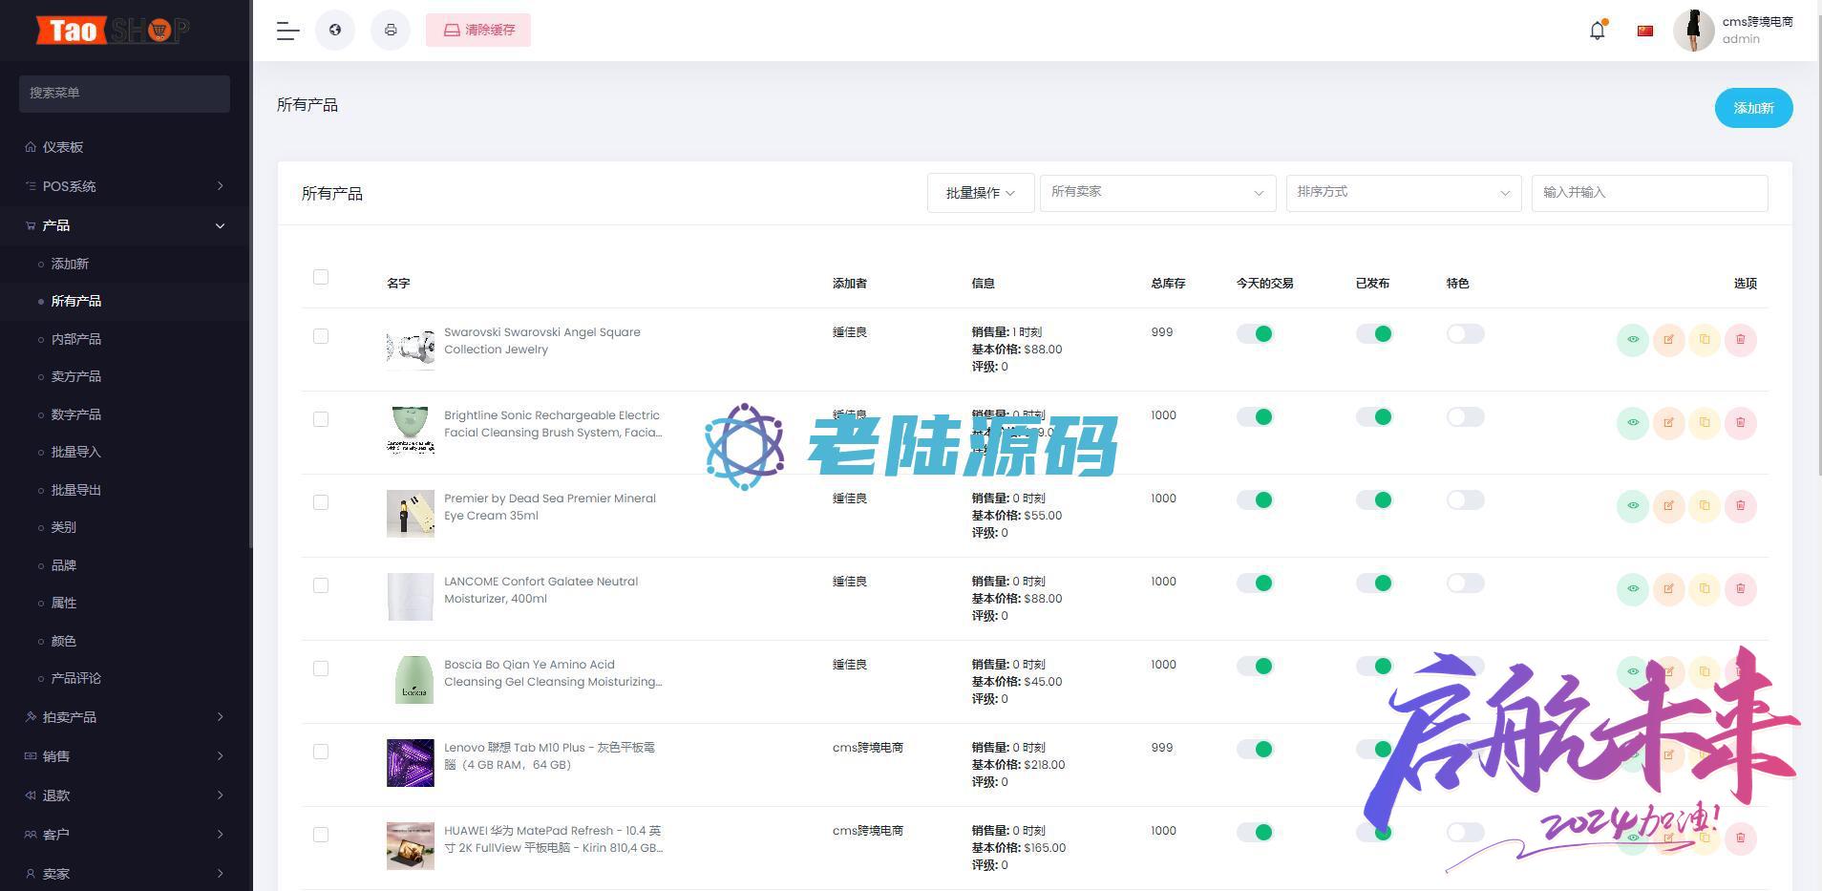Image resolution: width=1822 pixels, height=891 pixels.
Task: Focus the 搜索菜单 sidebar search field
Action: tap(124, 94)
